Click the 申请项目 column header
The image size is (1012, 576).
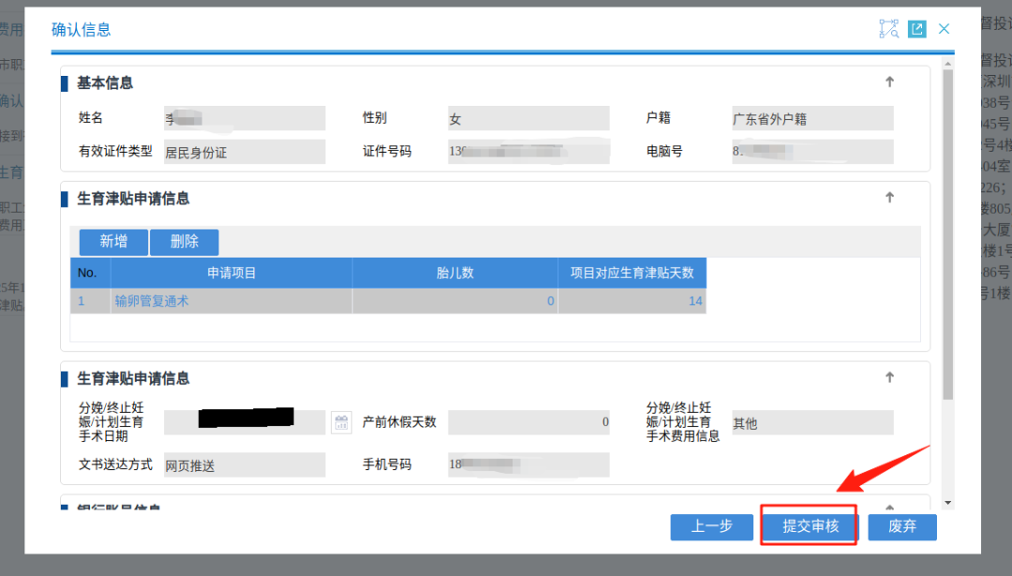coord(231,273)
